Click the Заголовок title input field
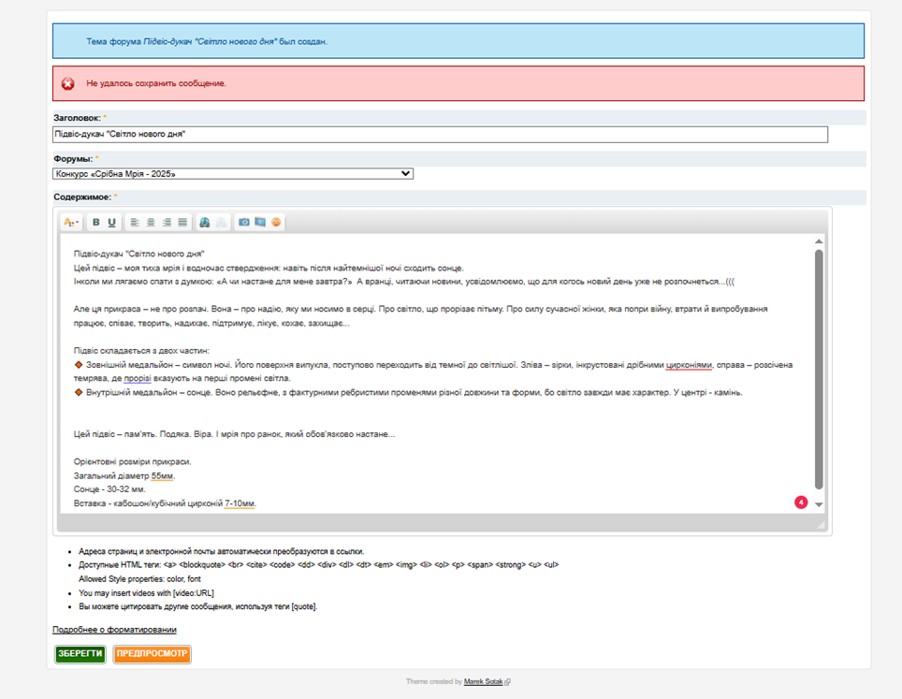Viewport: 902px width, 699px height. pos(440,135)
